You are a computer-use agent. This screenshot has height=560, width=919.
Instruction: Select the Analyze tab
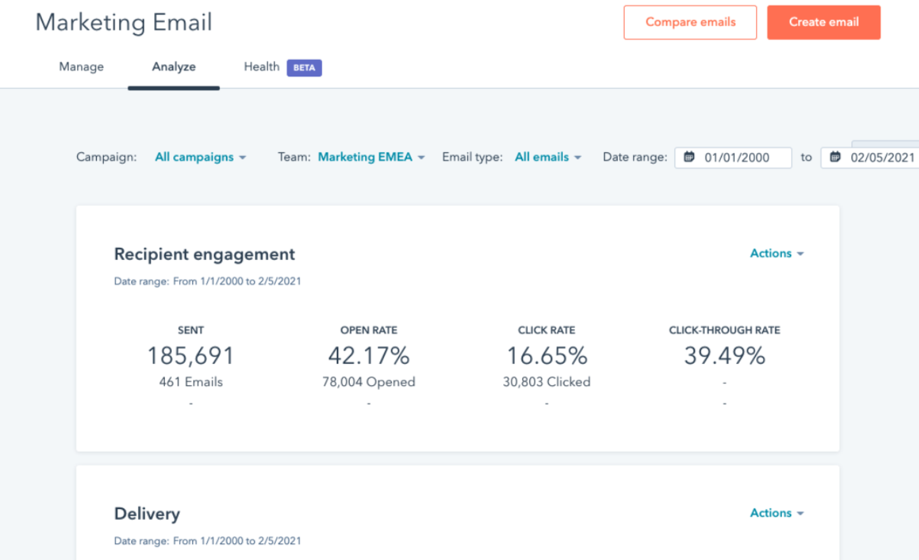(173, 66)
